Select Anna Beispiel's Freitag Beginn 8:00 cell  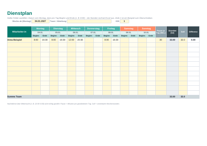point(107,40)
